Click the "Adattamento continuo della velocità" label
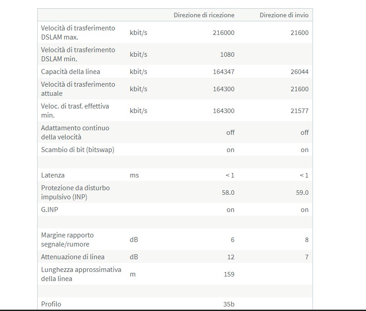366x311 pixels. pyautogui.click(x=75, y=133)
